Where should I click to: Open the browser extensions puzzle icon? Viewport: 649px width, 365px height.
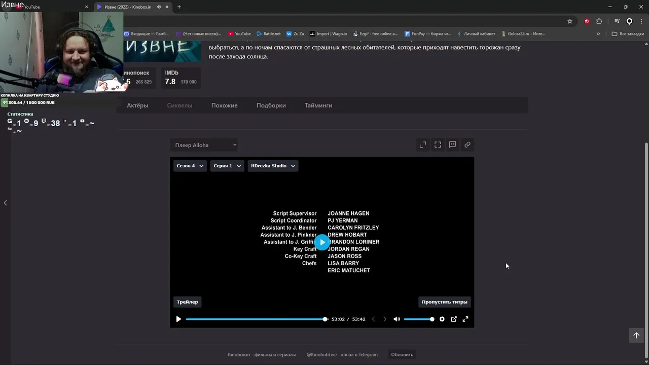(599, 21)
